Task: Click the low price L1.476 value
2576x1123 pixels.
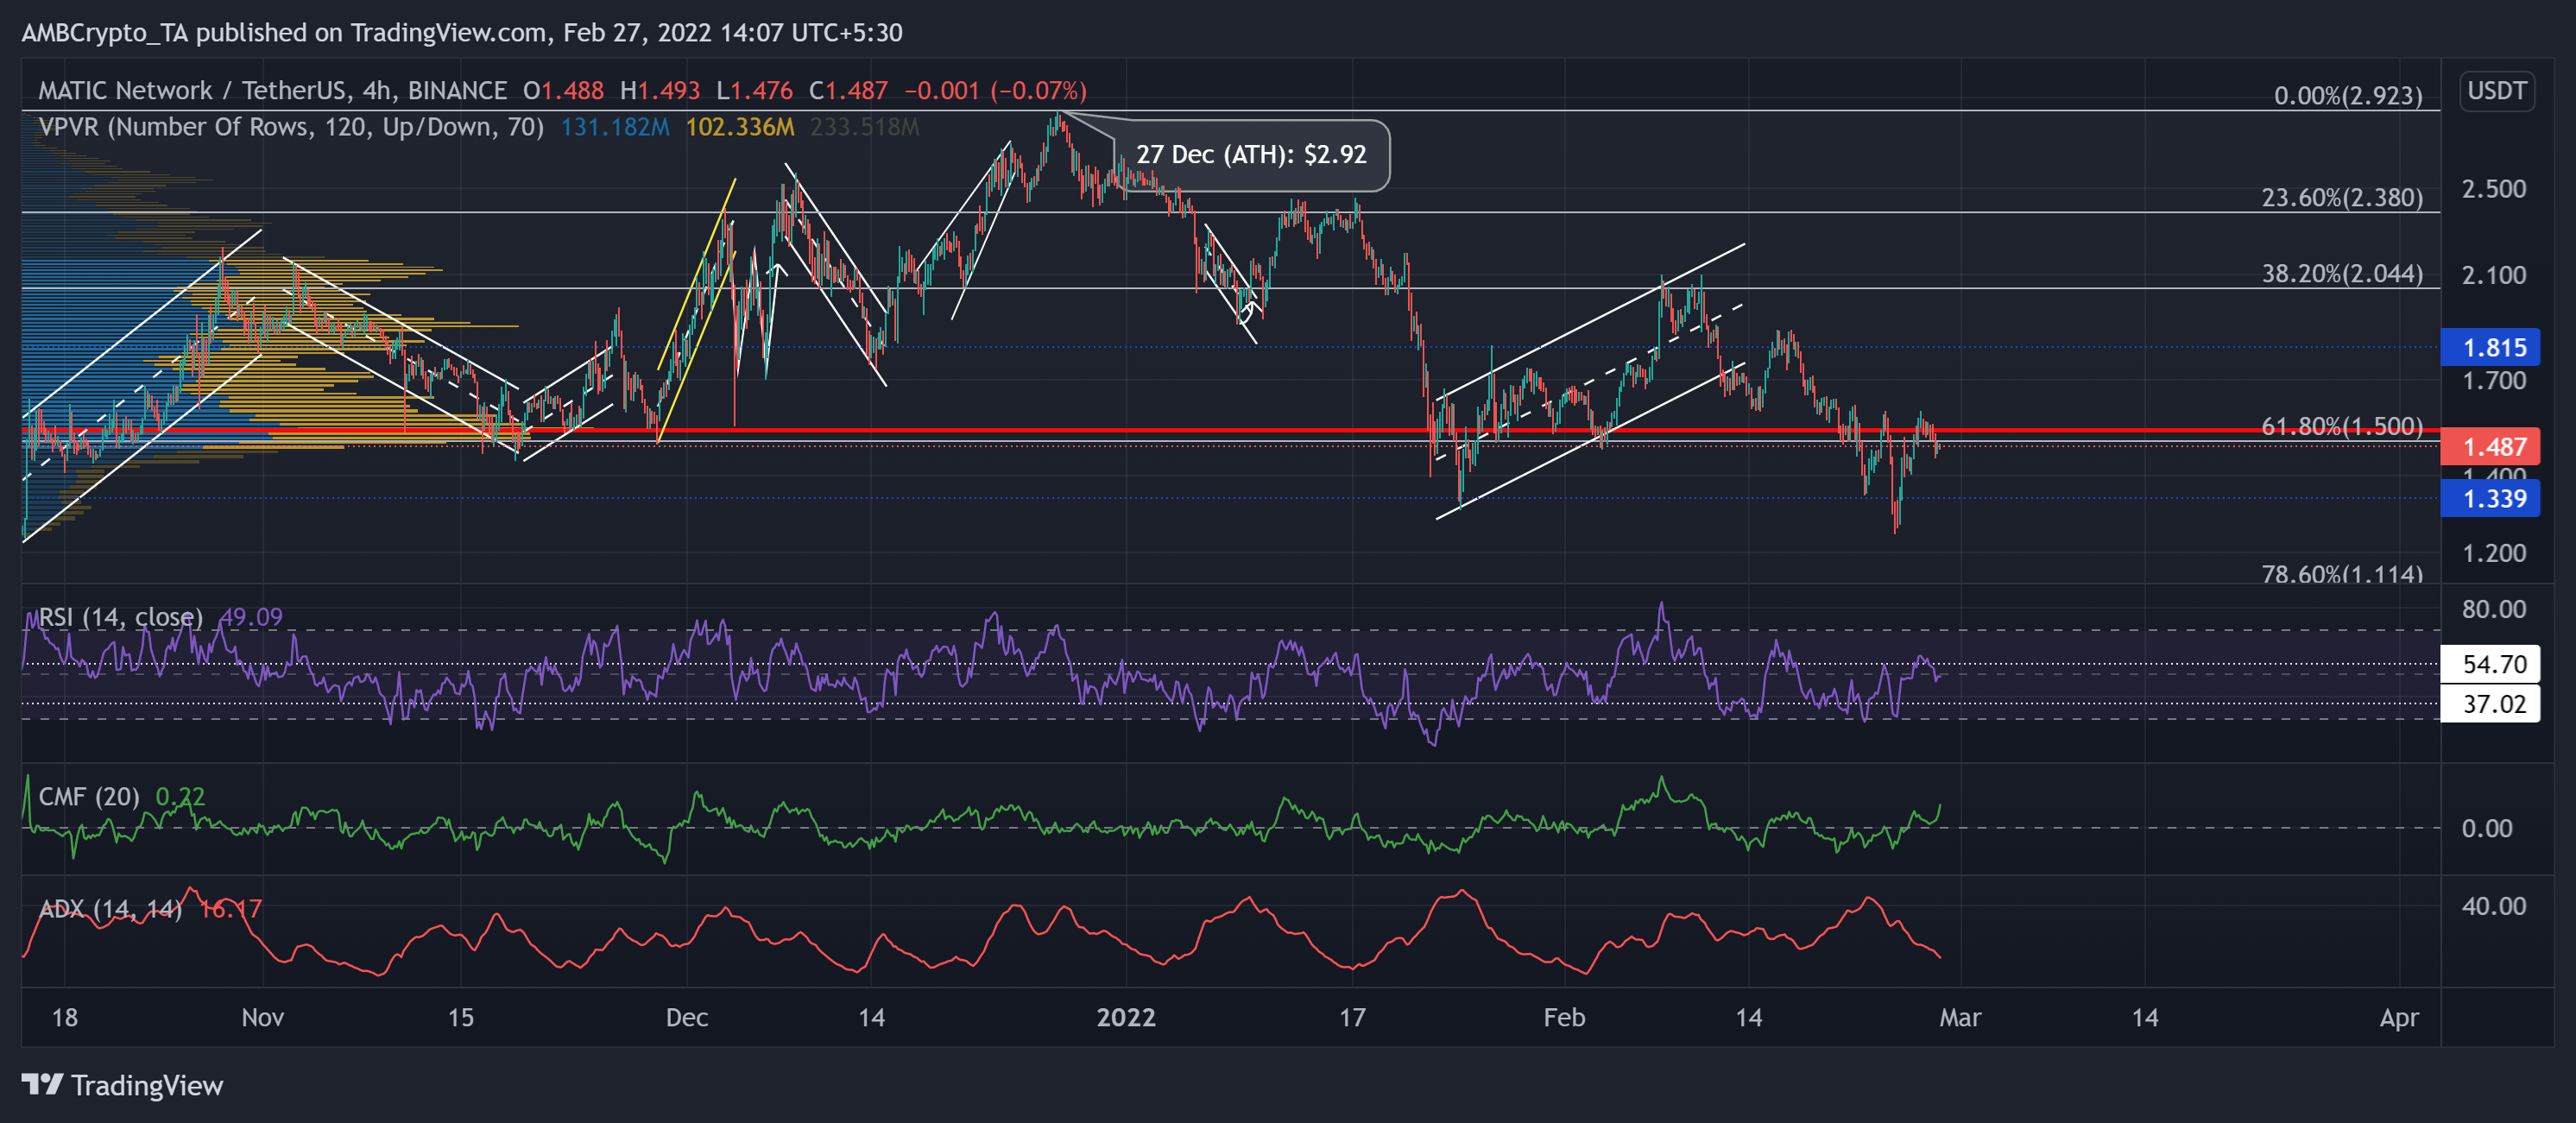Action: pos(754,91)
